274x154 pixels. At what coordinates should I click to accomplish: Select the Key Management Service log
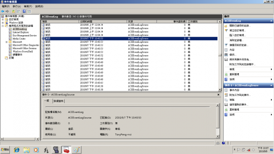pyautogui.click(x=24, y=36)
